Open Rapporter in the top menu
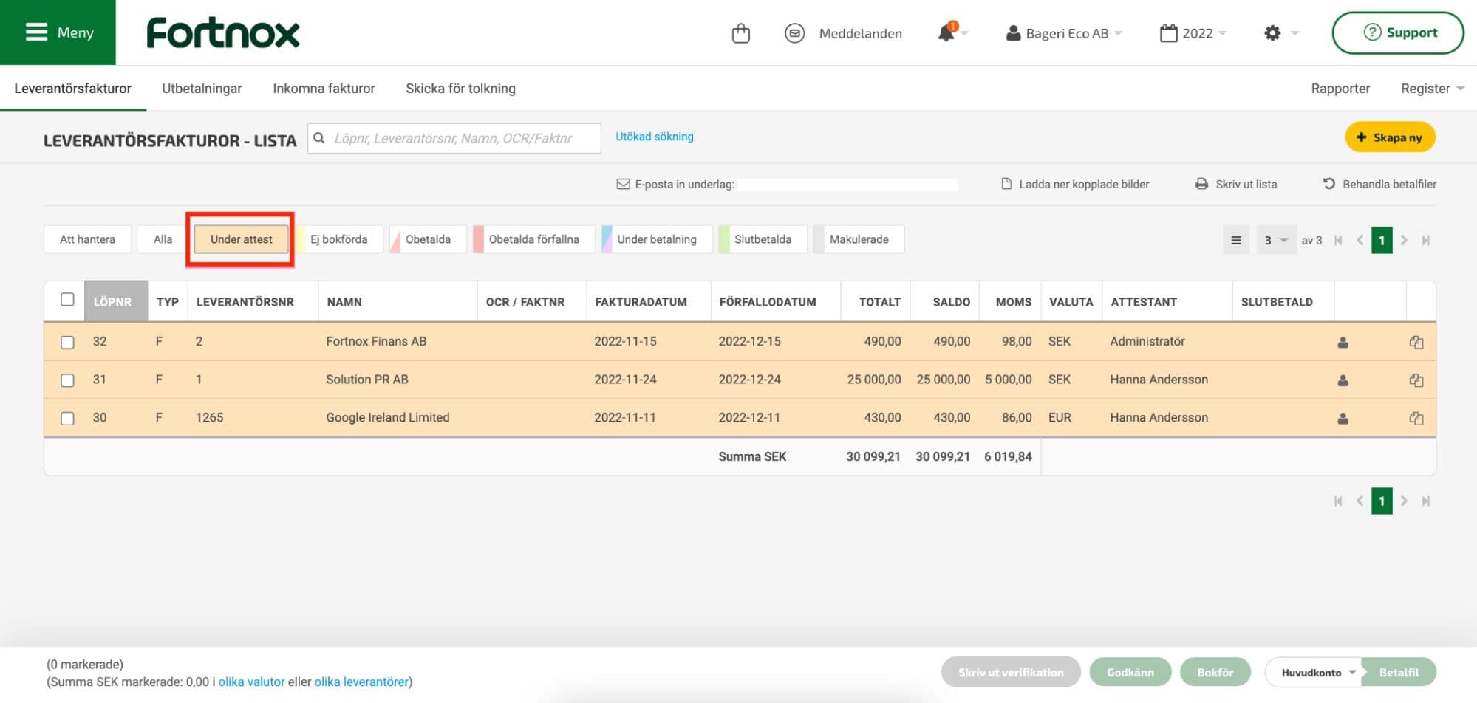Viewport: 1477px width, 703px height. (1340, 89)
